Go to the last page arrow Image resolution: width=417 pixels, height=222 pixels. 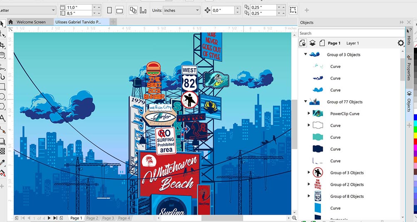click(x=55, y=218)
